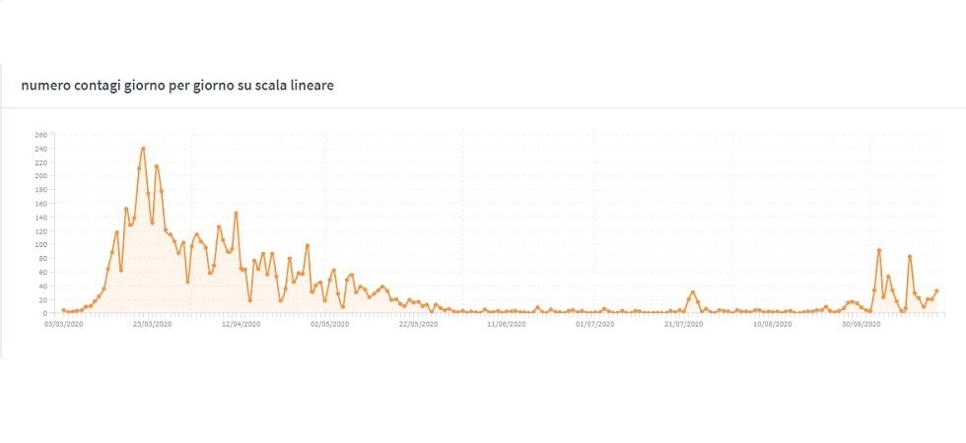The height and width of the screenshot is (443, 966).
Task: Click the 100 label on the y-axis
Action: 40,244
